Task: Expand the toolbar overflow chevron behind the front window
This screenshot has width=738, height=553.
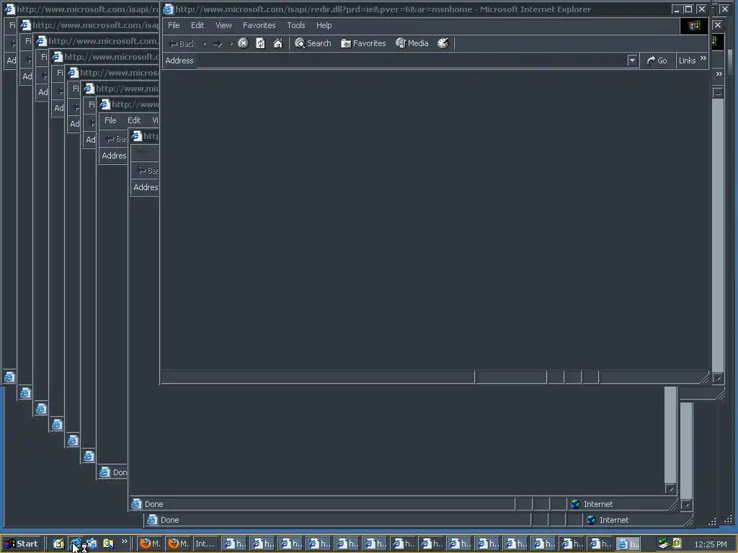Action: click(x=719, y=74)
